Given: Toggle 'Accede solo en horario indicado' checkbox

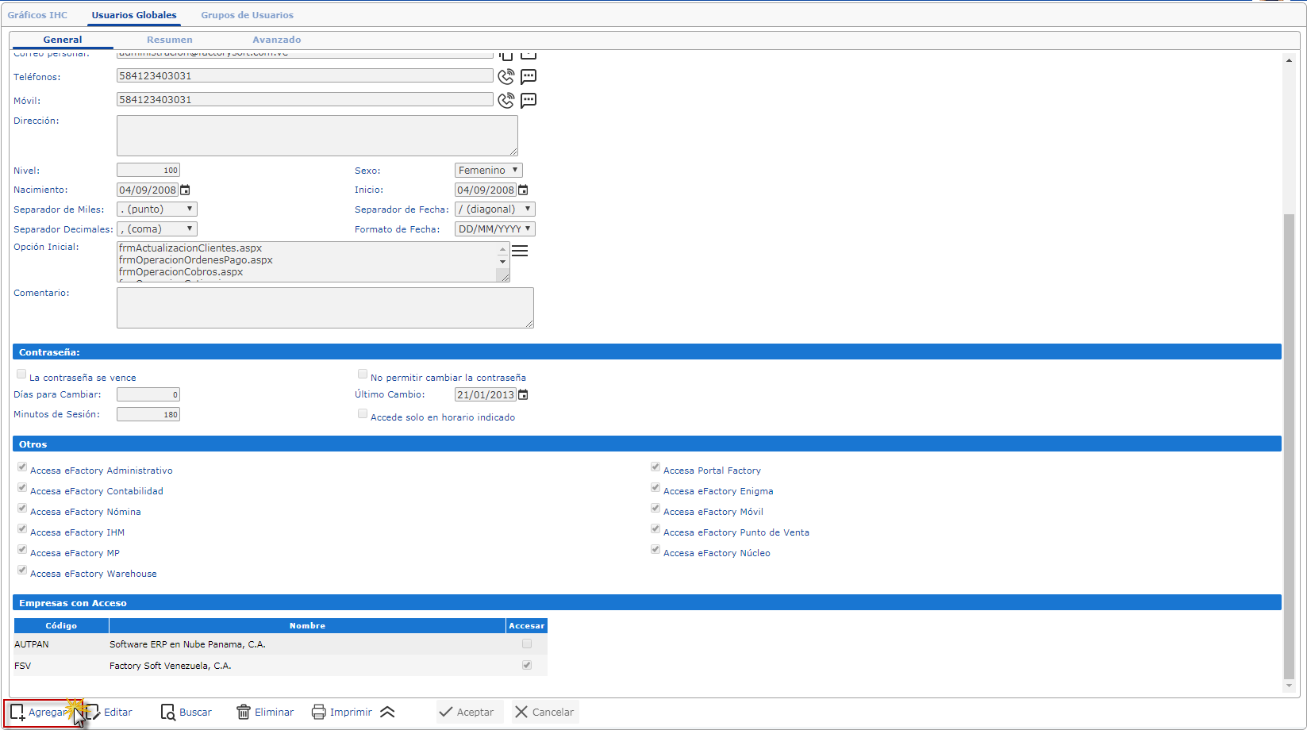Looking at the screenshot, I should tap(363, 413).
